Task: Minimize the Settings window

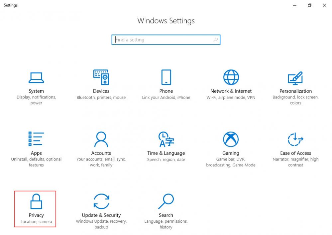Action: click(x=294, y=5)
